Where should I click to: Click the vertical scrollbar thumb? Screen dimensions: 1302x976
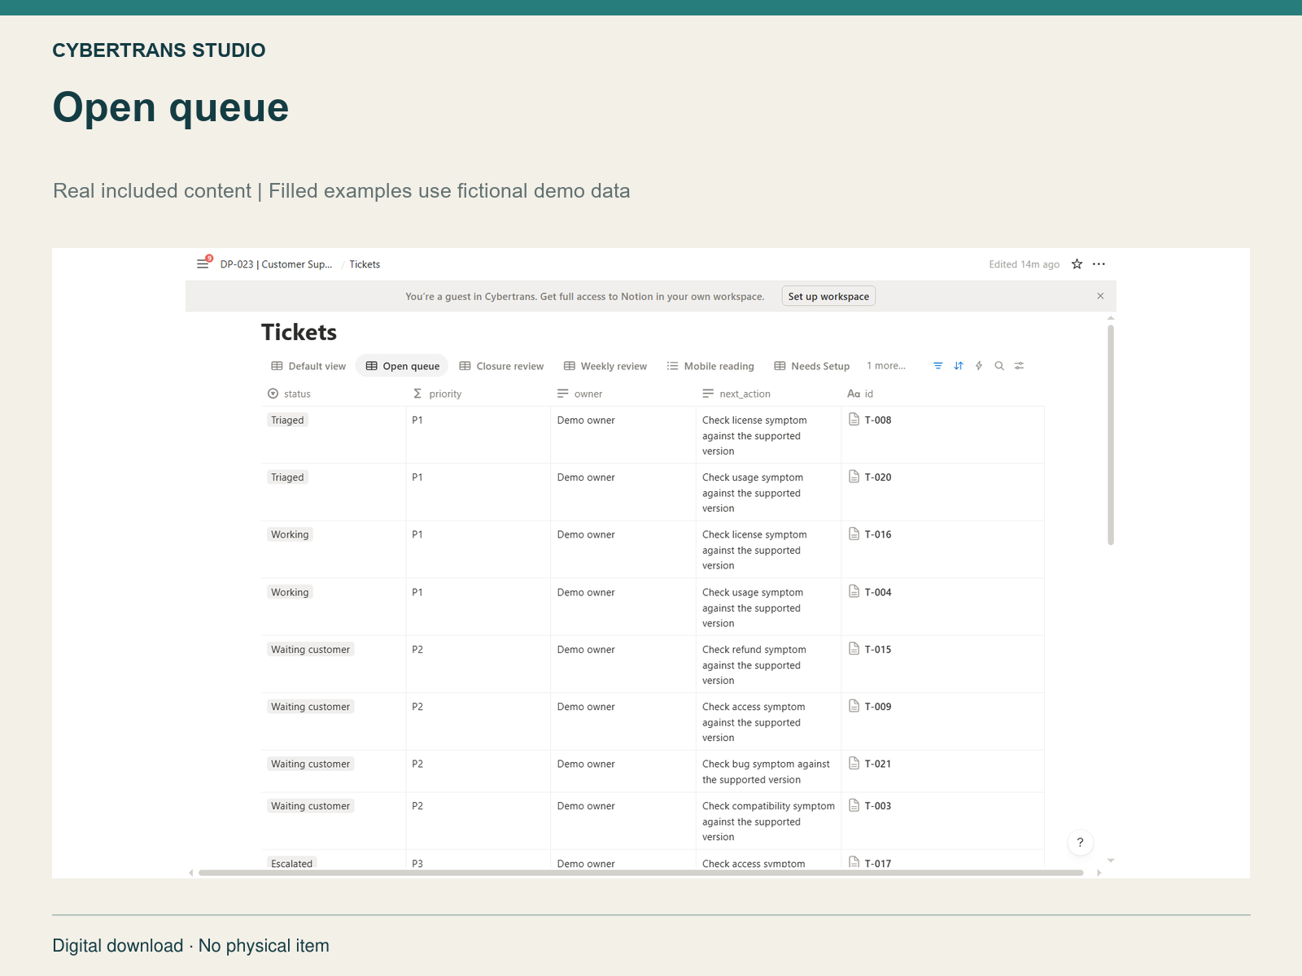point(1111,435)
